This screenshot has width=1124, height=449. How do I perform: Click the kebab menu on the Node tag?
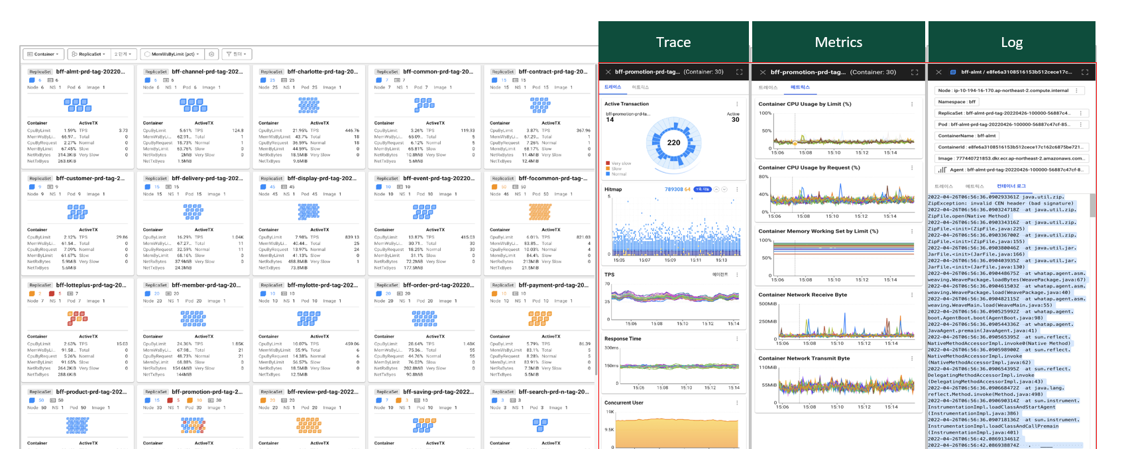coord(1076,91)
